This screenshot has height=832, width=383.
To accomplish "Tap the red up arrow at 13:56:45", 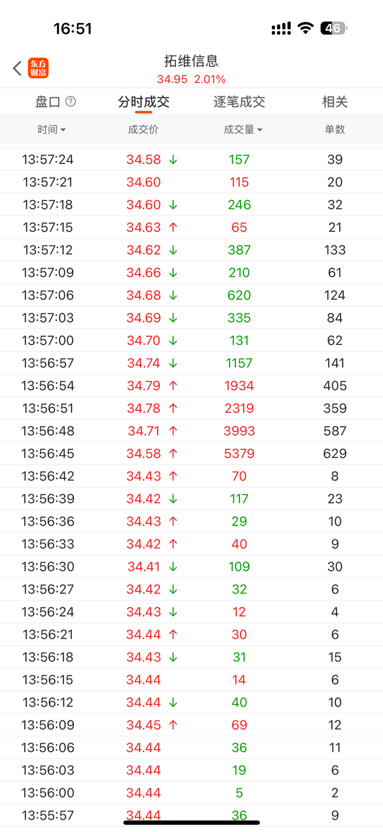I will [173, 454].
